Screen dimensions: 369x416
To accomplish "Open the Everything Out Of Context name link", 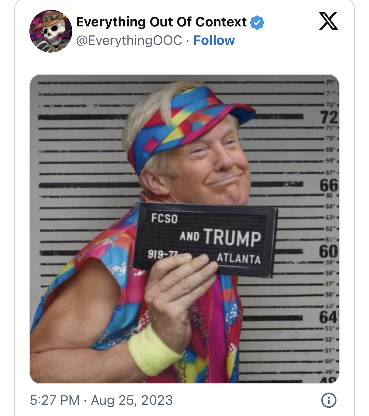I will click(161, 22).
